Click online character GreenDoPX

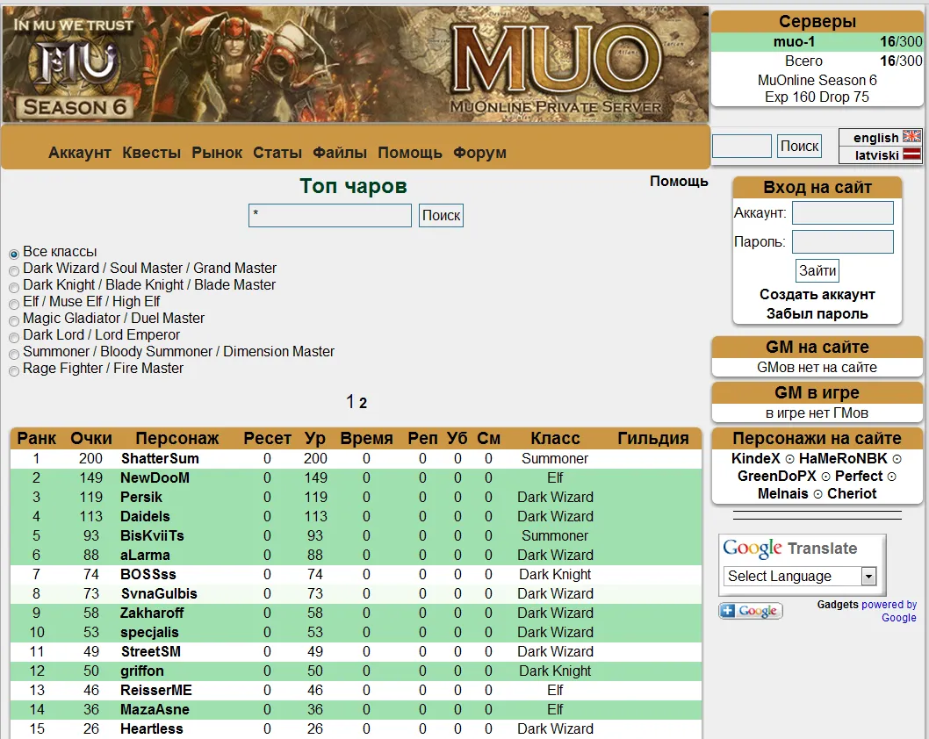pyautogui.click(x=777, y=476)
